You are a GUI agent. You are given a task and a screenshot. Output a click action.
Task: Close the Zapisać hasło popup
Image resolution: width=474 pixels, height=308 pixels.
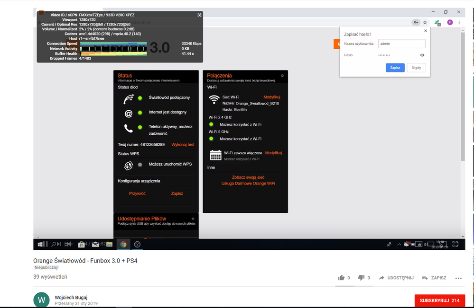(x=426, y=31)
